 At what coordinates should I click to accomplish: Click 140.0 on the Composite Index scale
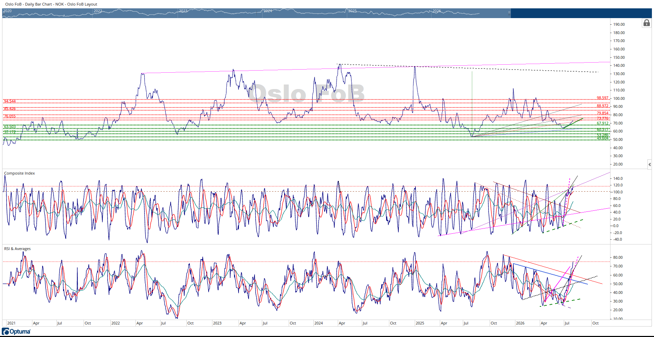(618, 178)
